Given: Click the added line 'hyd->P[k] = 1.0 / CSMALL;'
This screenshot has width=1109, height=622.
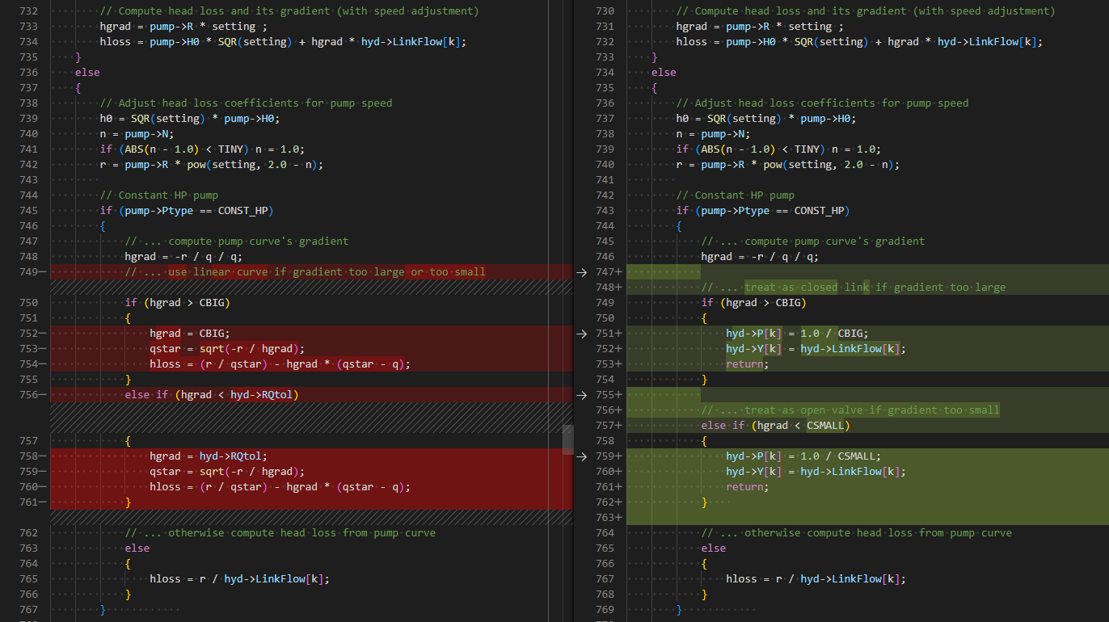Looking at the screenshot, I should point(803,456).
